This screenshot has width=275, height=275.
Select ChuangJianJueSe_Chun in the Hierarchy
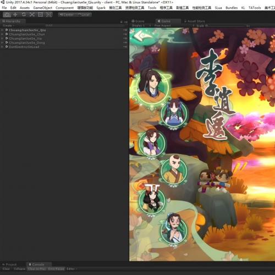[x=27, y=34]
